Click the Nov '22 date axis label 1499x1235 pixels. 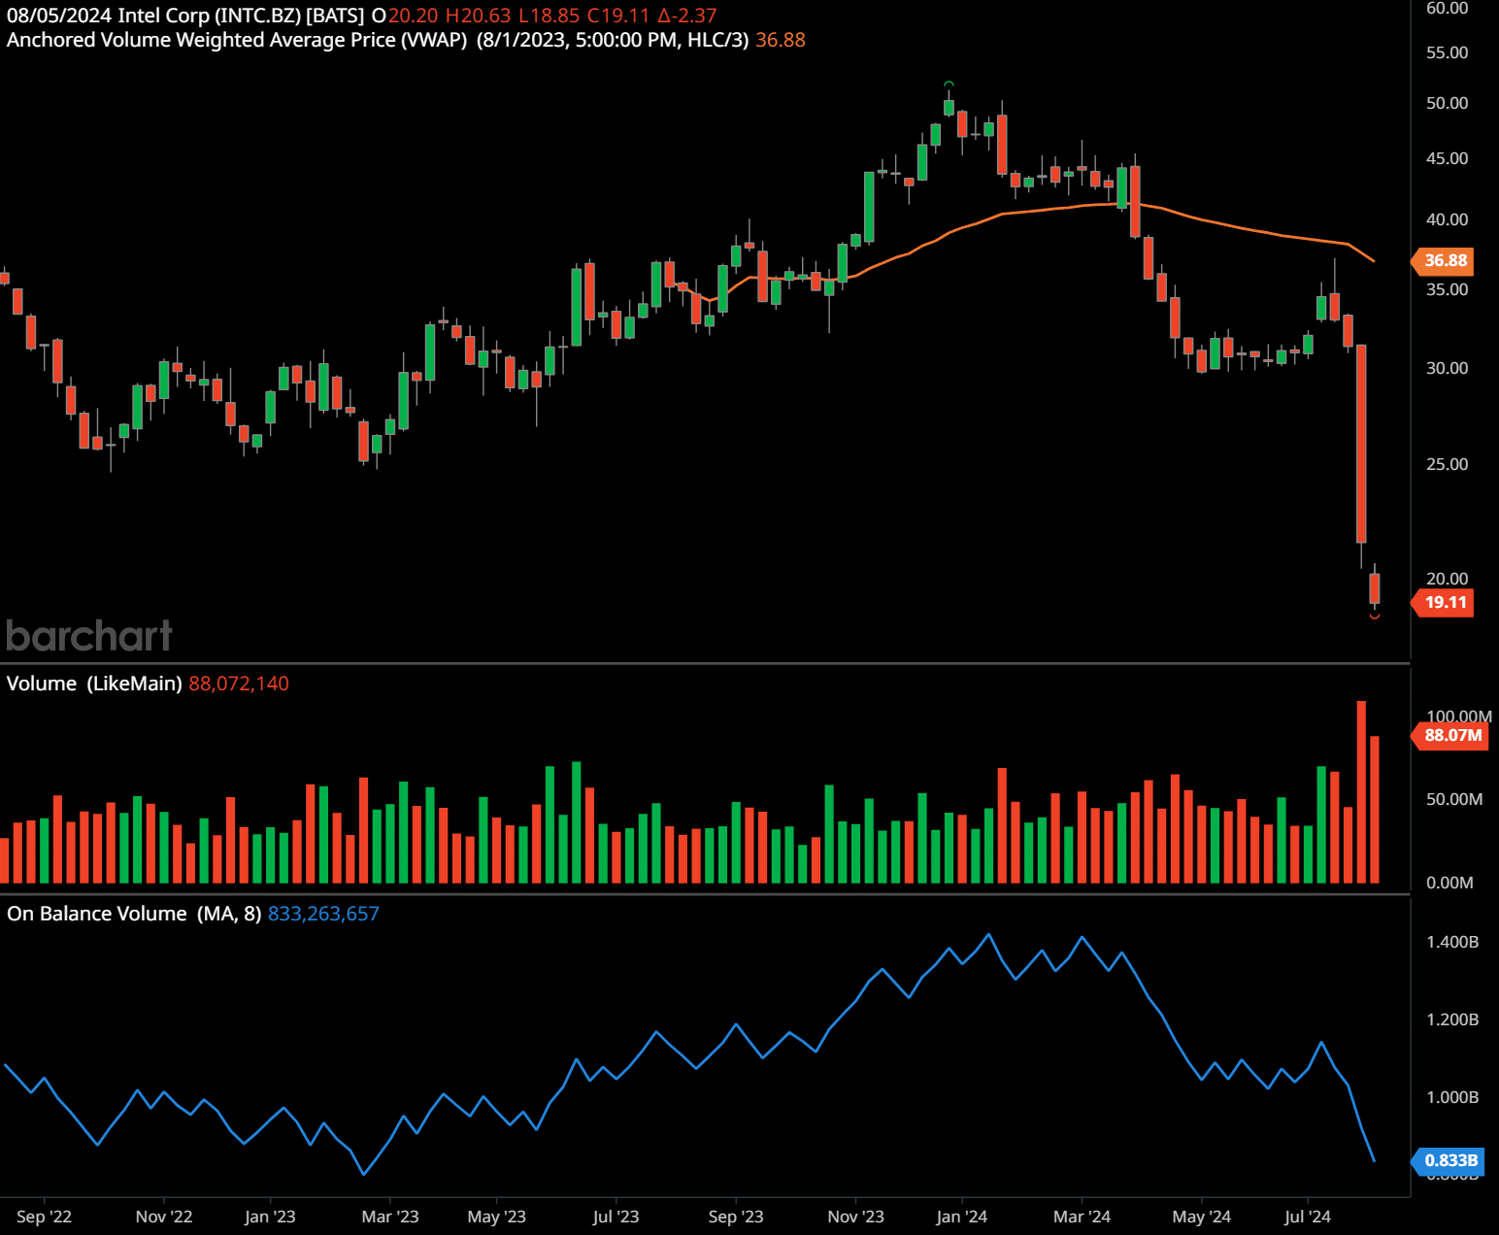[x=164, y=1217]
